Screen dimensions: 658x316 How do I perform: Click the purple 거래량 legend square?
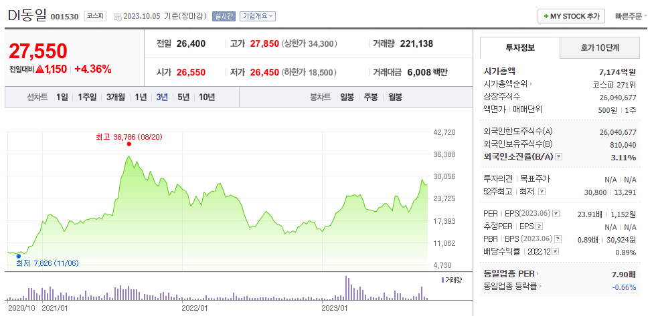(442, 280)
